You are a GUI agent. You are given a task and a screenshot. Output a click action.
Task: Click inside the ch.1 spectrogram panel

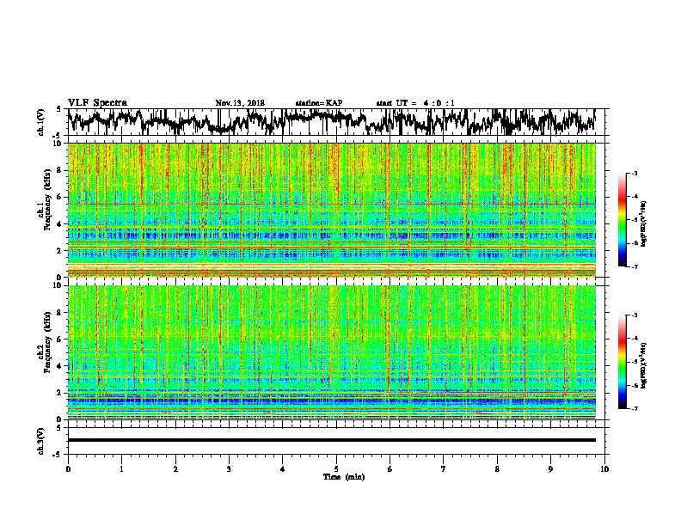click(332, 210)
